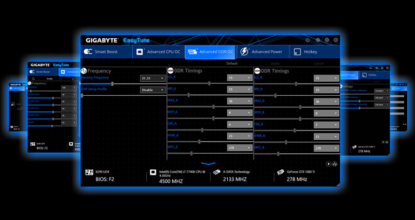Click the 'GeForce GTX 1080 Ti' label in the main window
This screenshot has width=415, height=220.
click(x=301, y=172)
